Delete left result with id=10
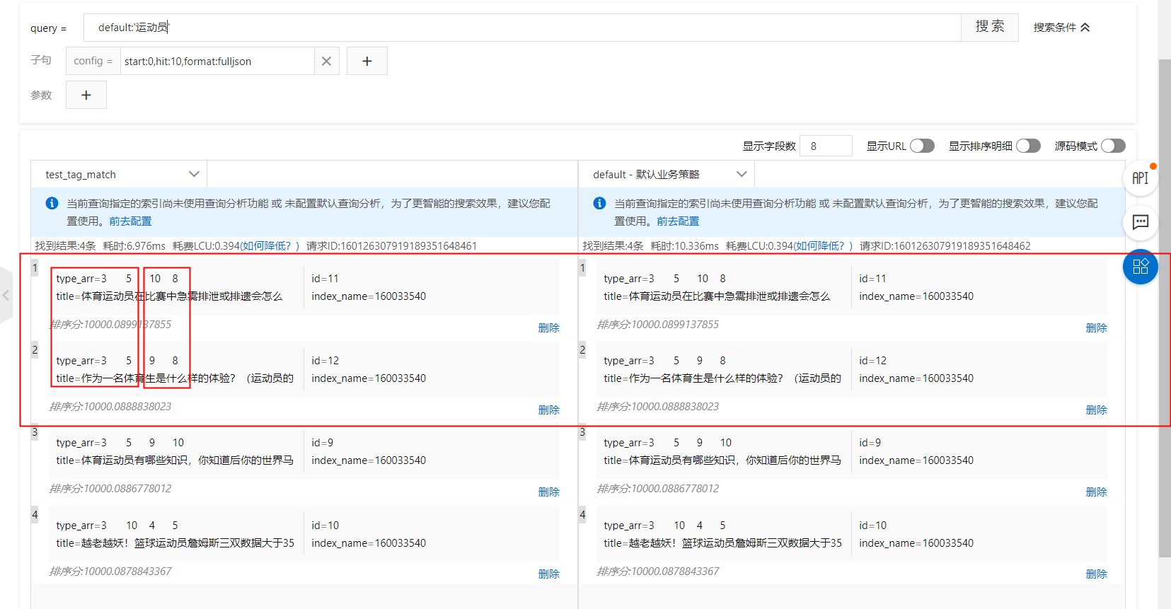The width and height of the screenshot is (1171, 609). tap(549, 574)
